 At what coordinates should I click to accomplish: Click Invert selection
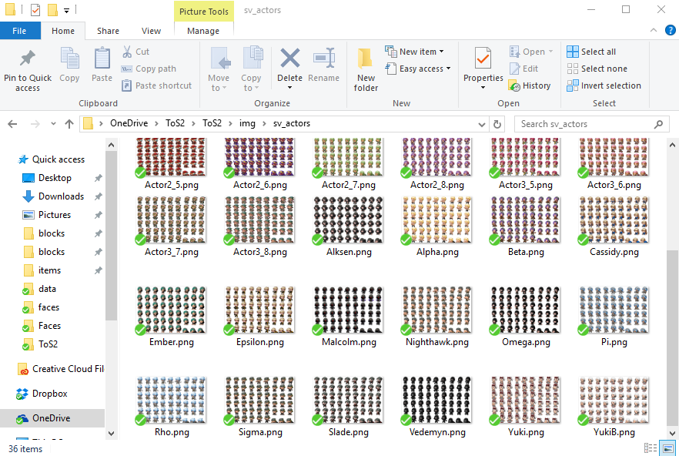click(604, 85)
